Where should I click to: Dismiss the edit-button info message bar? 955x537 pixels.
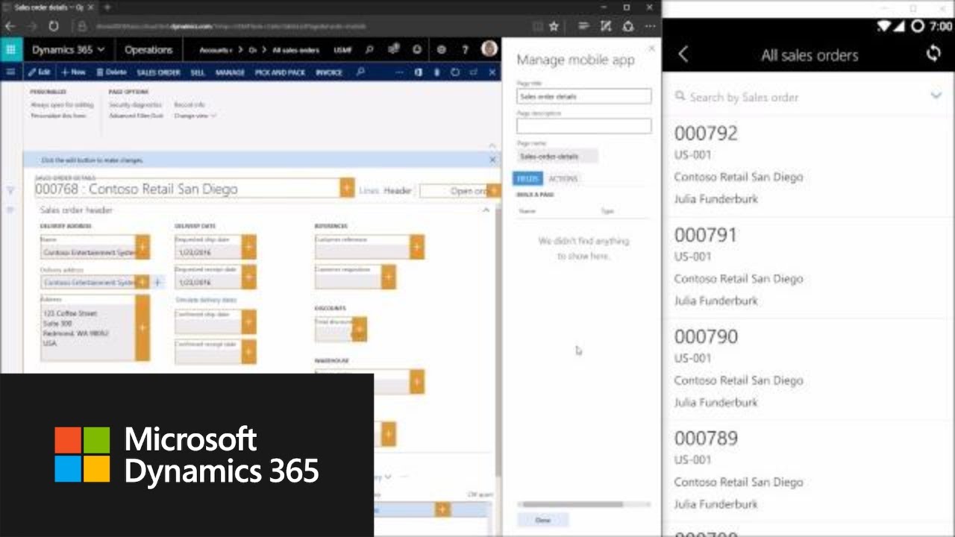tap(492, 160)
